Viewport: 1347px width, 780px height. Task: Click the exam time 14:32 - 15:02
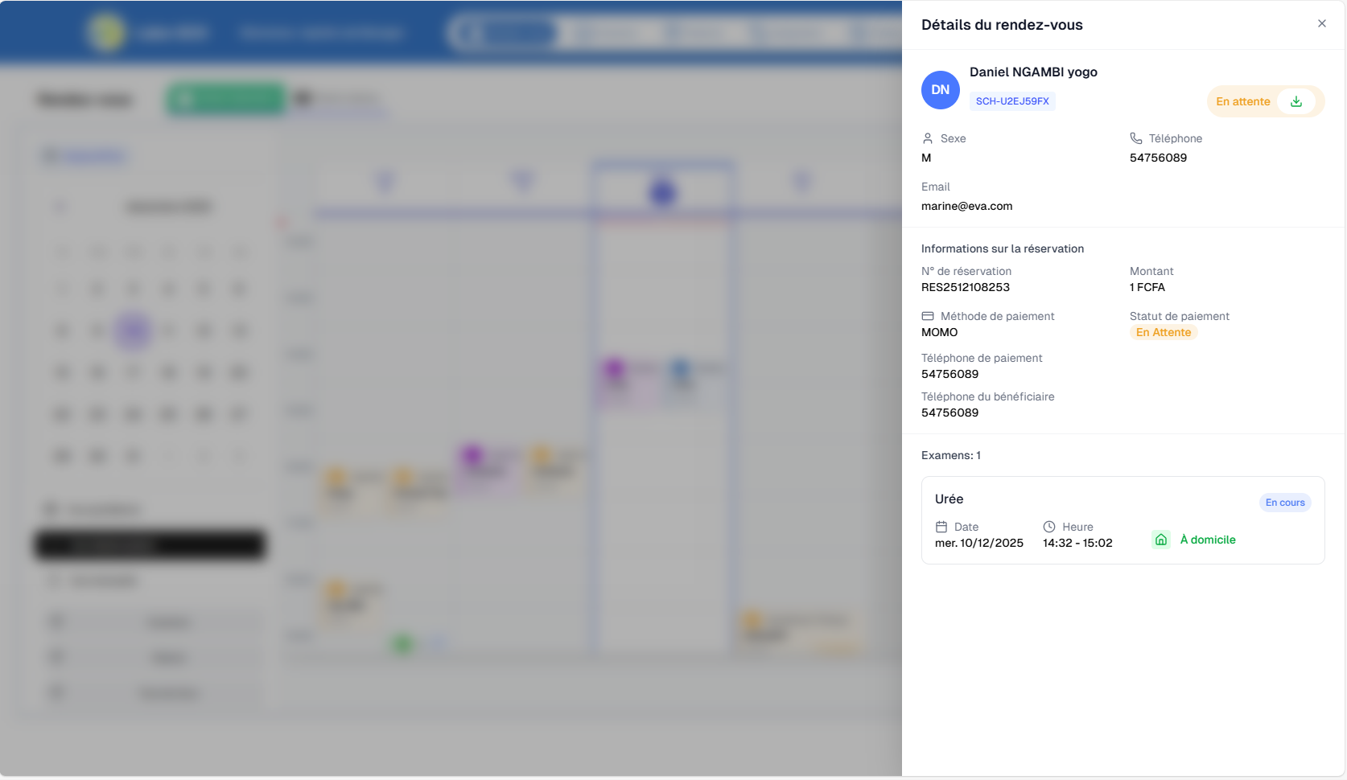coord(1077,543)
